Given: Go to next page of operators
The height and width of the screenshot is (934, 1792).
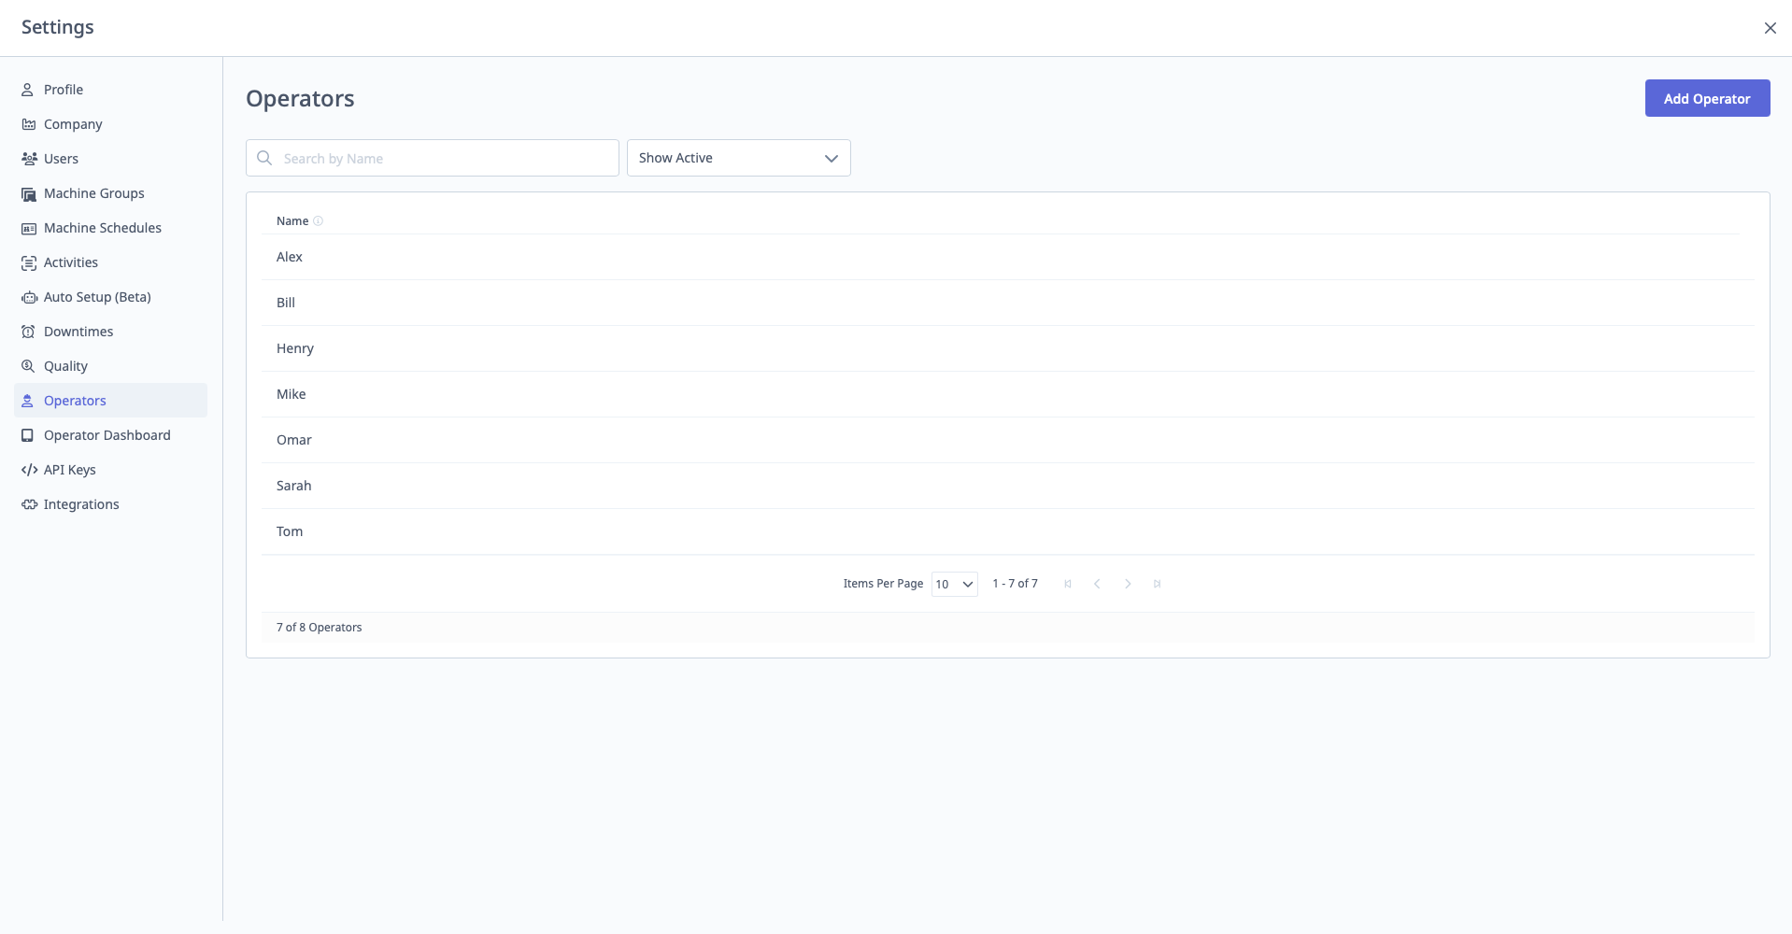Looking at the screenshot, I should pos(1128,584).
